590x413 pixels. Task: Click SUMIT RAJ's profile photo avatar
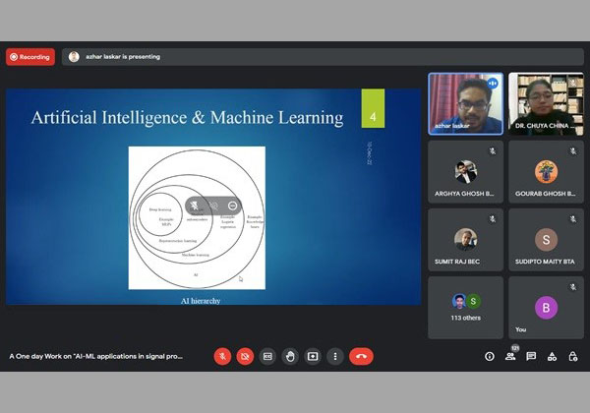click(466, 240)
